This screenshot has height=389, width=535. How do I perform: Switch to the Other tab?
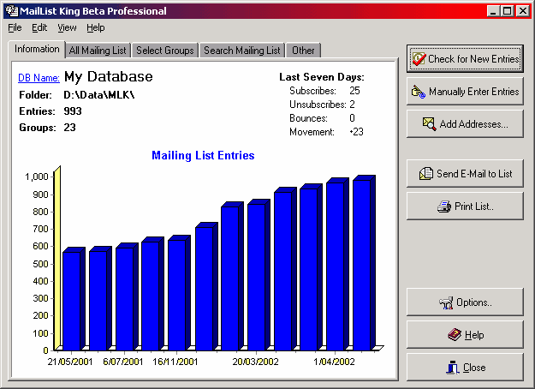click(x=303, y=51)
